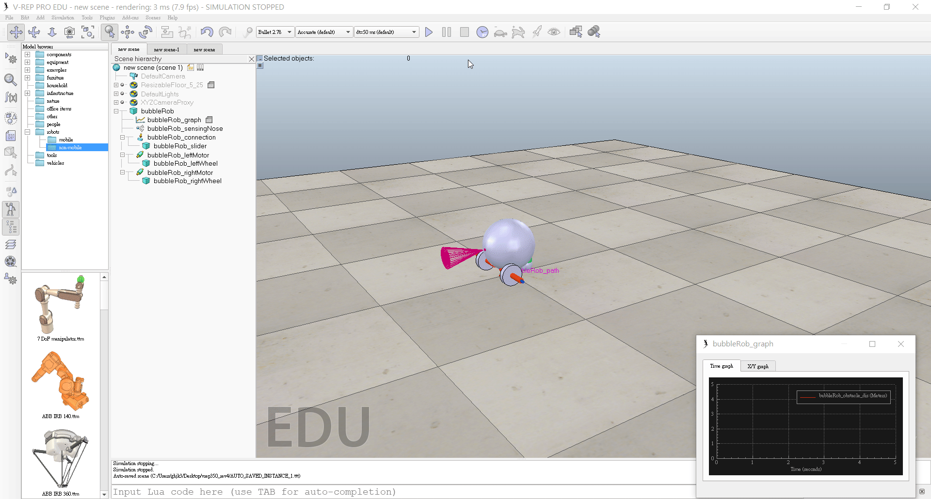Open the dt=50 ms time step dropdown

click(x=386, y=32)
